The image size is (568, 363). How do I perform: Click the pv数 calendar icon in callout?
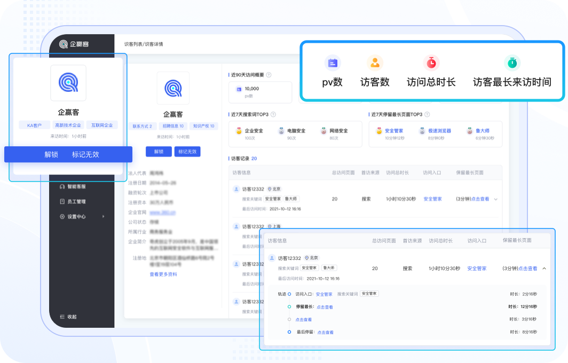[333, 63]
